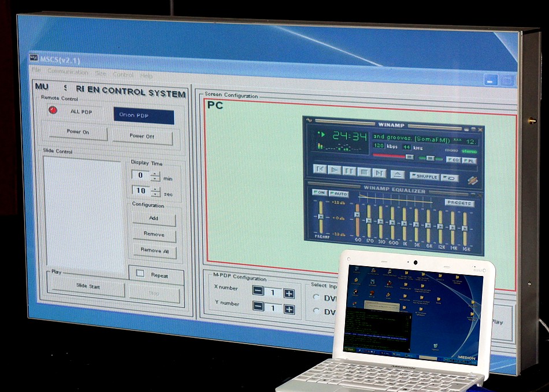
Task: Click the Winamp play button
Action: (334, 170)
